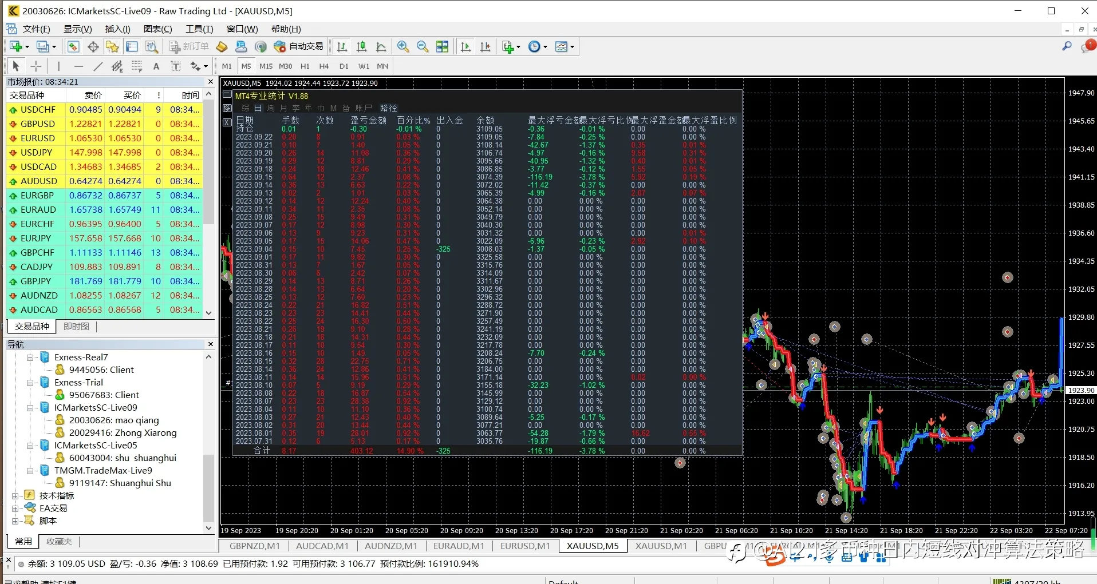Select the XAUUSD row in... USDJPY symbol row
Image resolution: width=1097 pixels, height=584 pixels.
[104, 153]
